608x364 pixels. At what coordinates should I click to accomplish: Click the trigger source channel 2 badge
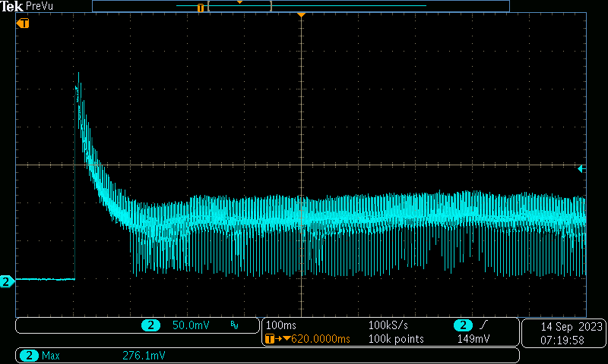pos(463,325)
